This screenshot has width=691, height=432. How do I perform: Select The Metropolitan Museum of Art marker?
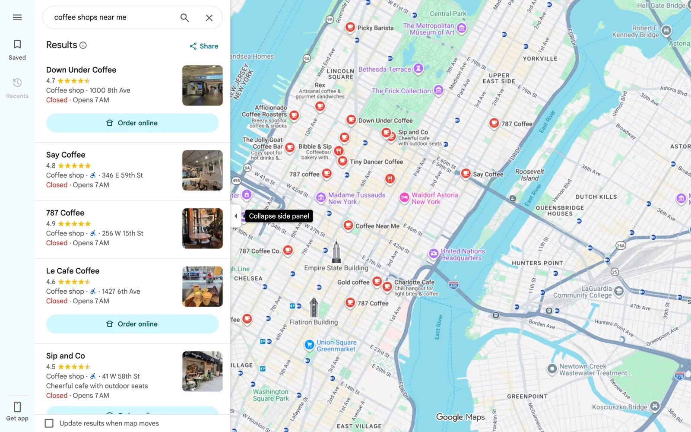pyautogui.click(x=462, y=29)
